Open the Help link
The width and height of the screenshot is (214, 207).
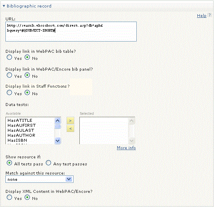click(202, 16)
